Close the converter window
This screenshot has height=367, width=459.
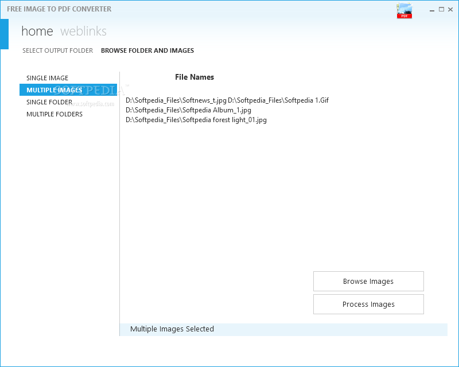[x=450, y=10]
